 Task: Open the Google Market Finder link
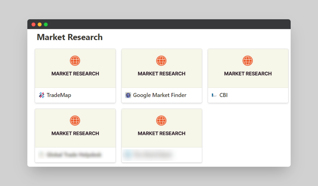pos(159,95)
